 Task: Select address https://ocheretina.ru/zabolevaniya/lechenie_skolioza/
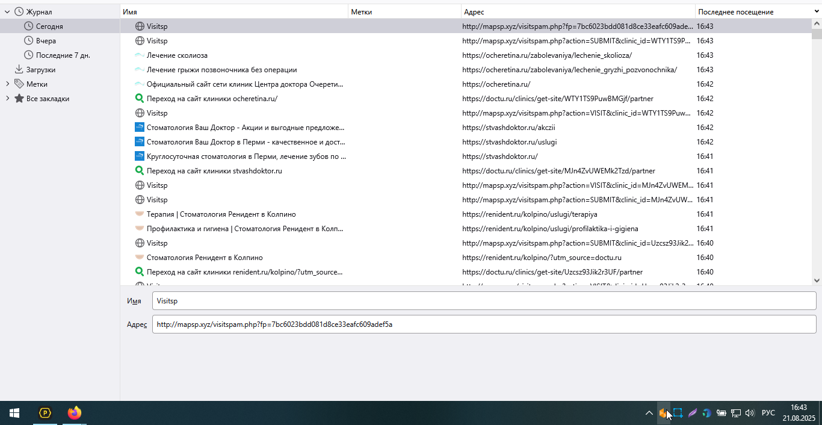[547, 55]
